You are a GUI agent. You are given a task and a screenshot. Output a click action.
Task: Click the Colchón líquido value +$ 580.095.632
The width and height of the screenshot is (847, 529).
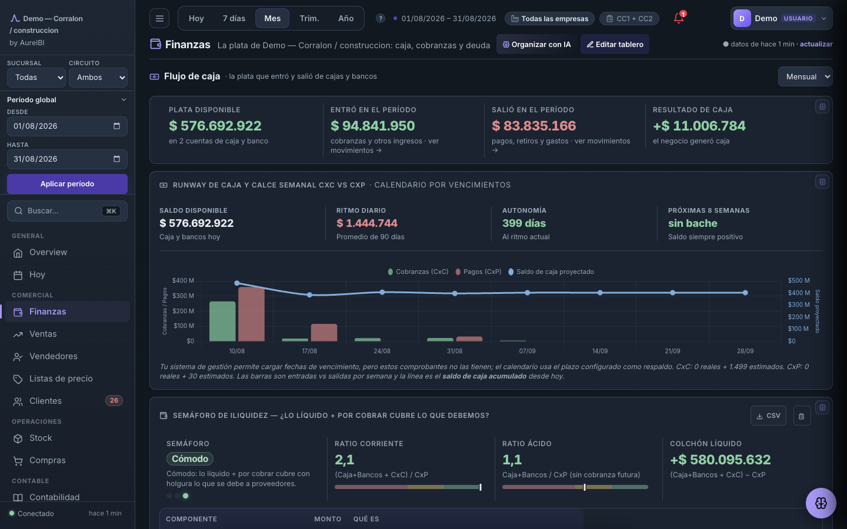pos(721,460)
